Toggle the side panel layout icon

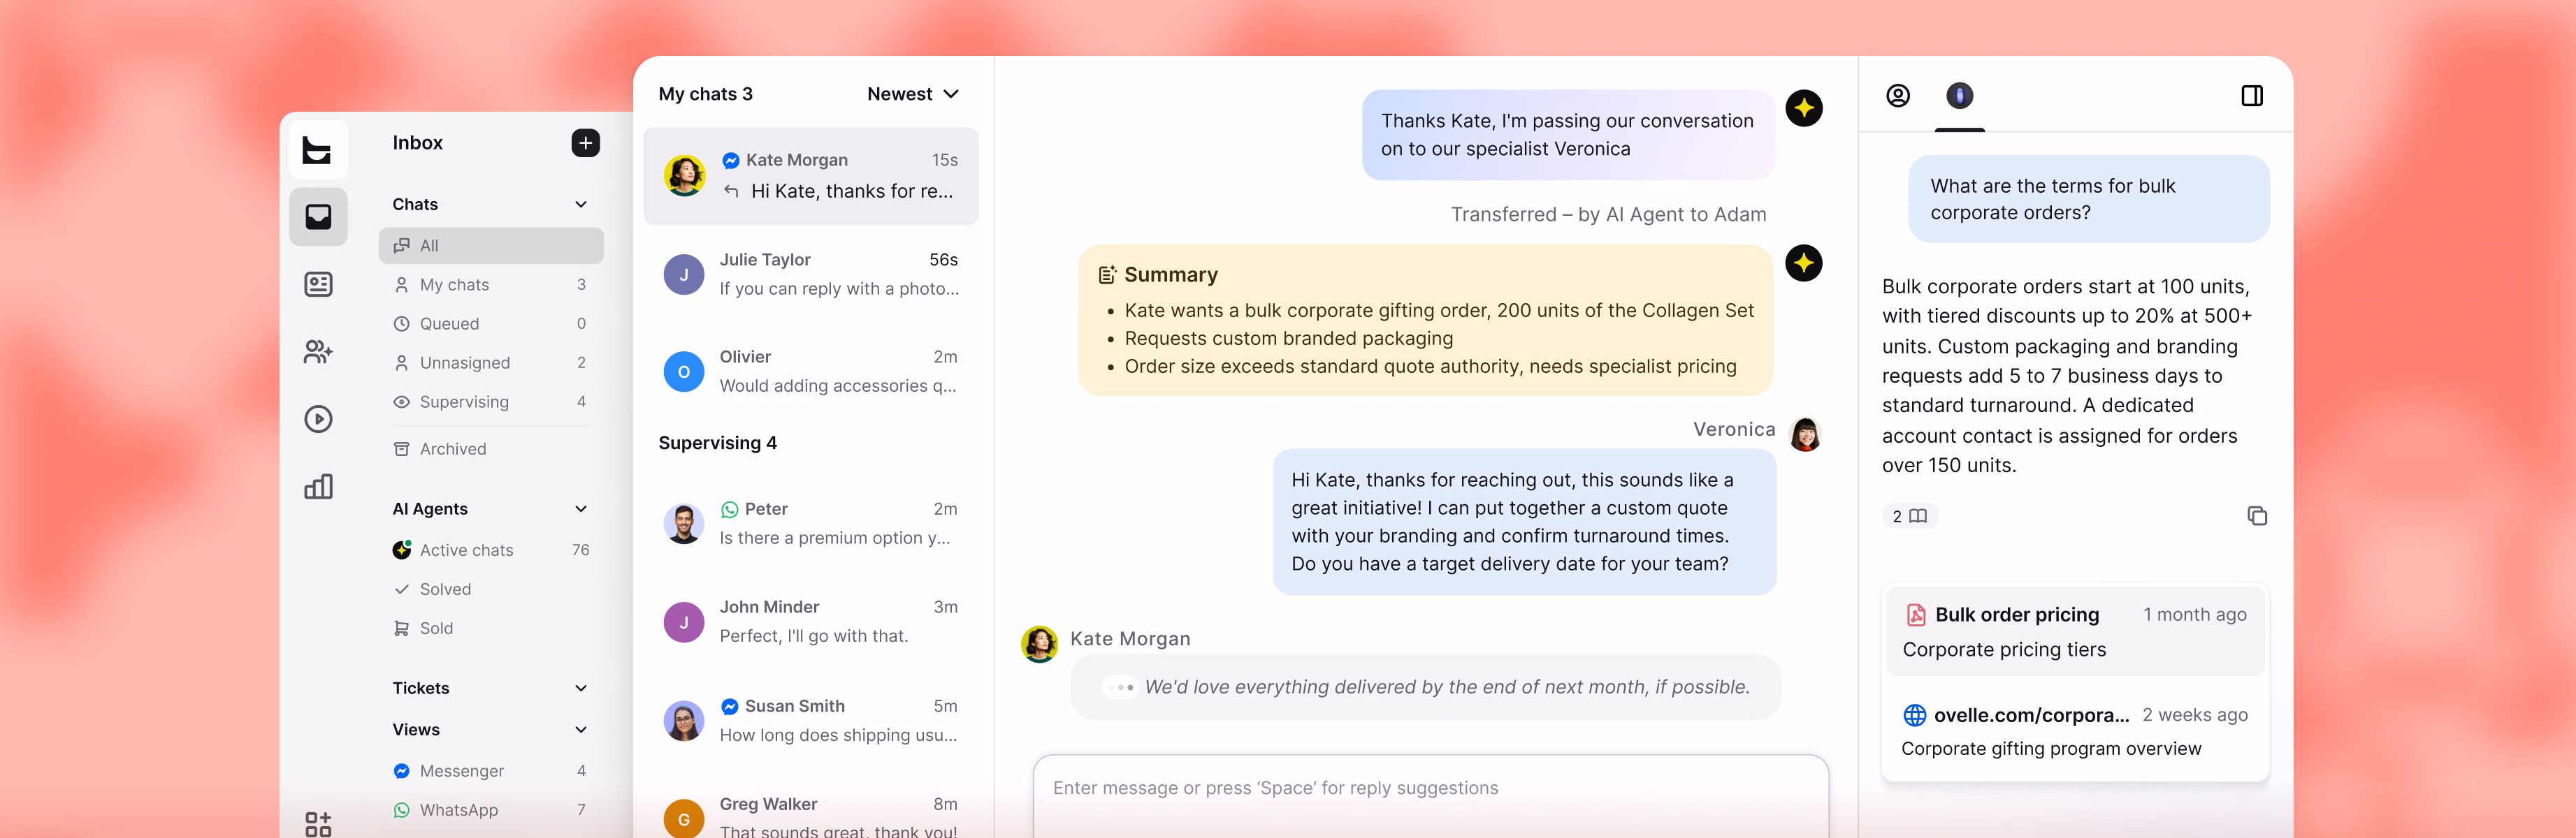point(2252,96)
